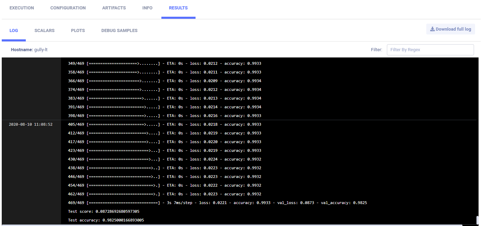Switch to the CONFIGURATION tab
The image size is (481, 226).
pyautogui.click(x=68, y=8)
